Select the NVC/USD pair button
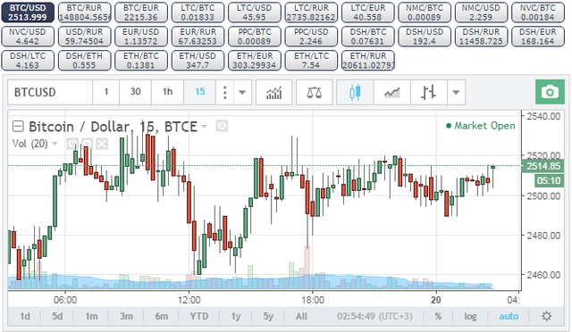Viewport: 572px width, 332px height. tap(28, 37)
